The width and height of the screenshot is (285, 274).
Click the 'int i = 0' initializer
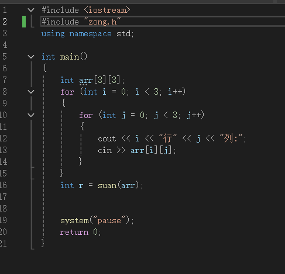(x=105, y=92)
